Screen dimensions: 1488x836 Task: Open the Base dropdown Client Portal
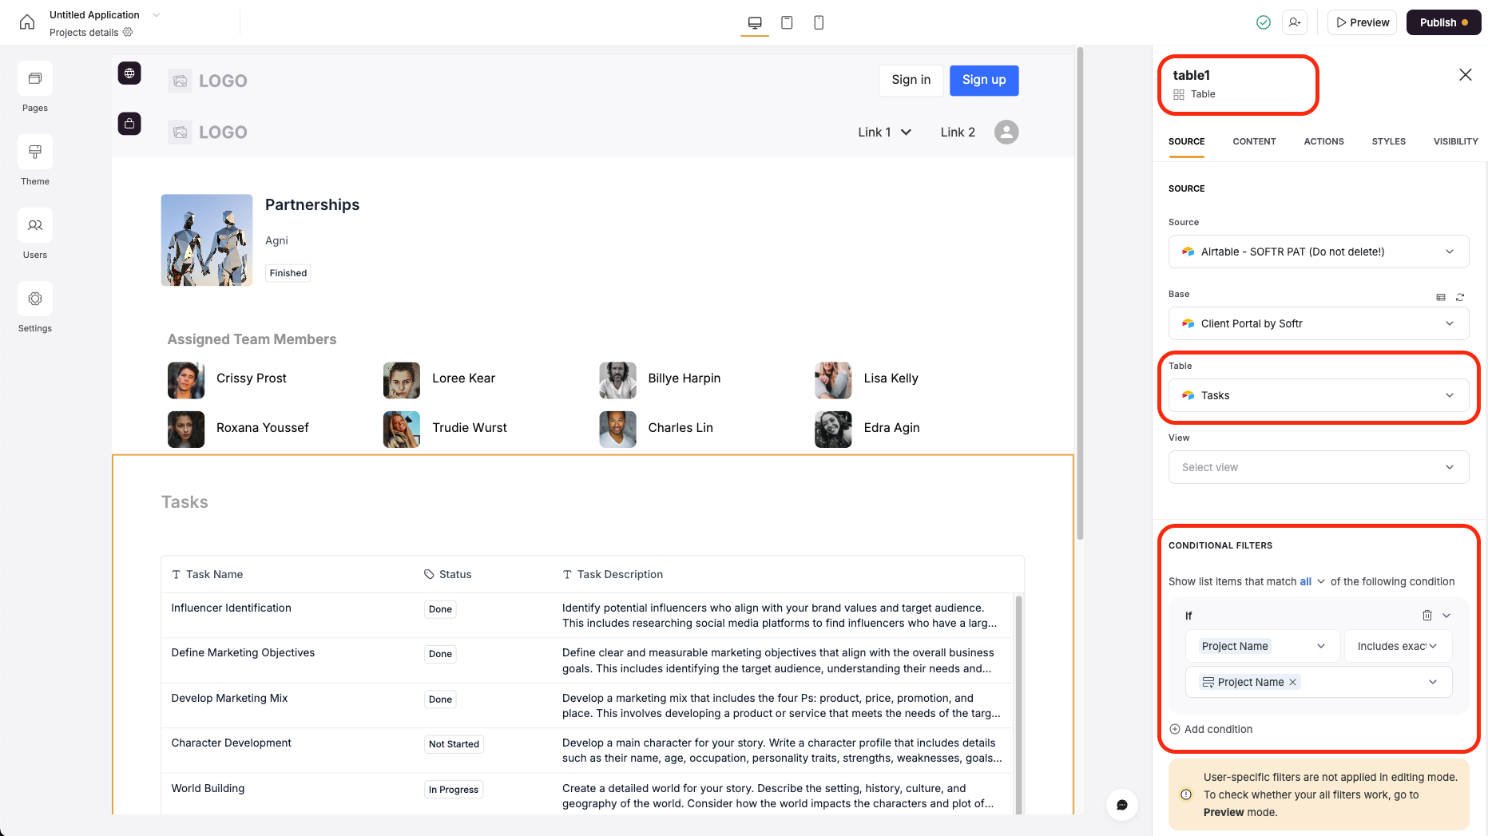tap(1319, 323)
